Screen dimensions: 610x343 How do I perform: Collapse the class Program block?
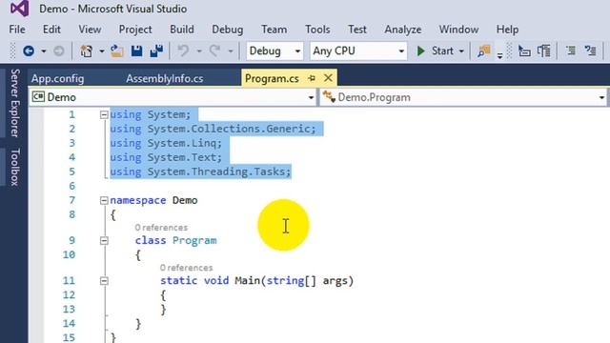tap(104, 241)
